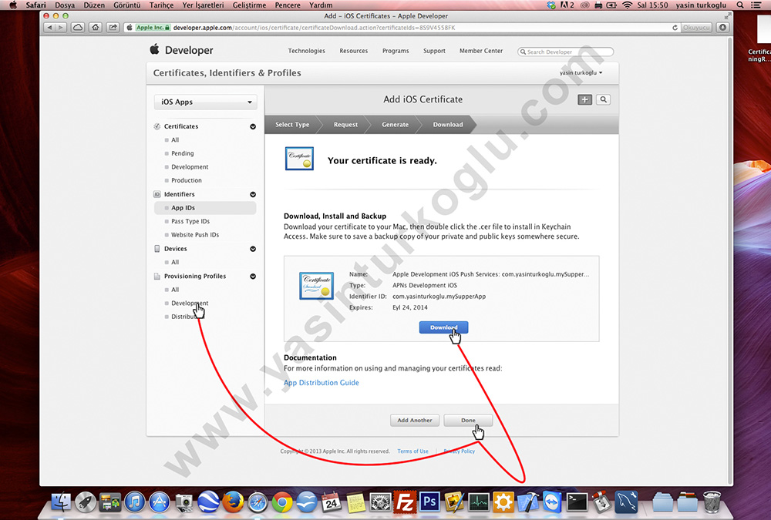Open the Dosya menu
771x520 pixels.
[65, 5]
